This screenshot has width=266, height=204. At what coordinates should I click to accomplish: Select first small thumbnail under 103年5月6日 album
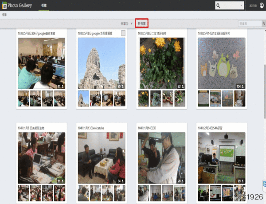click(23, 98)
